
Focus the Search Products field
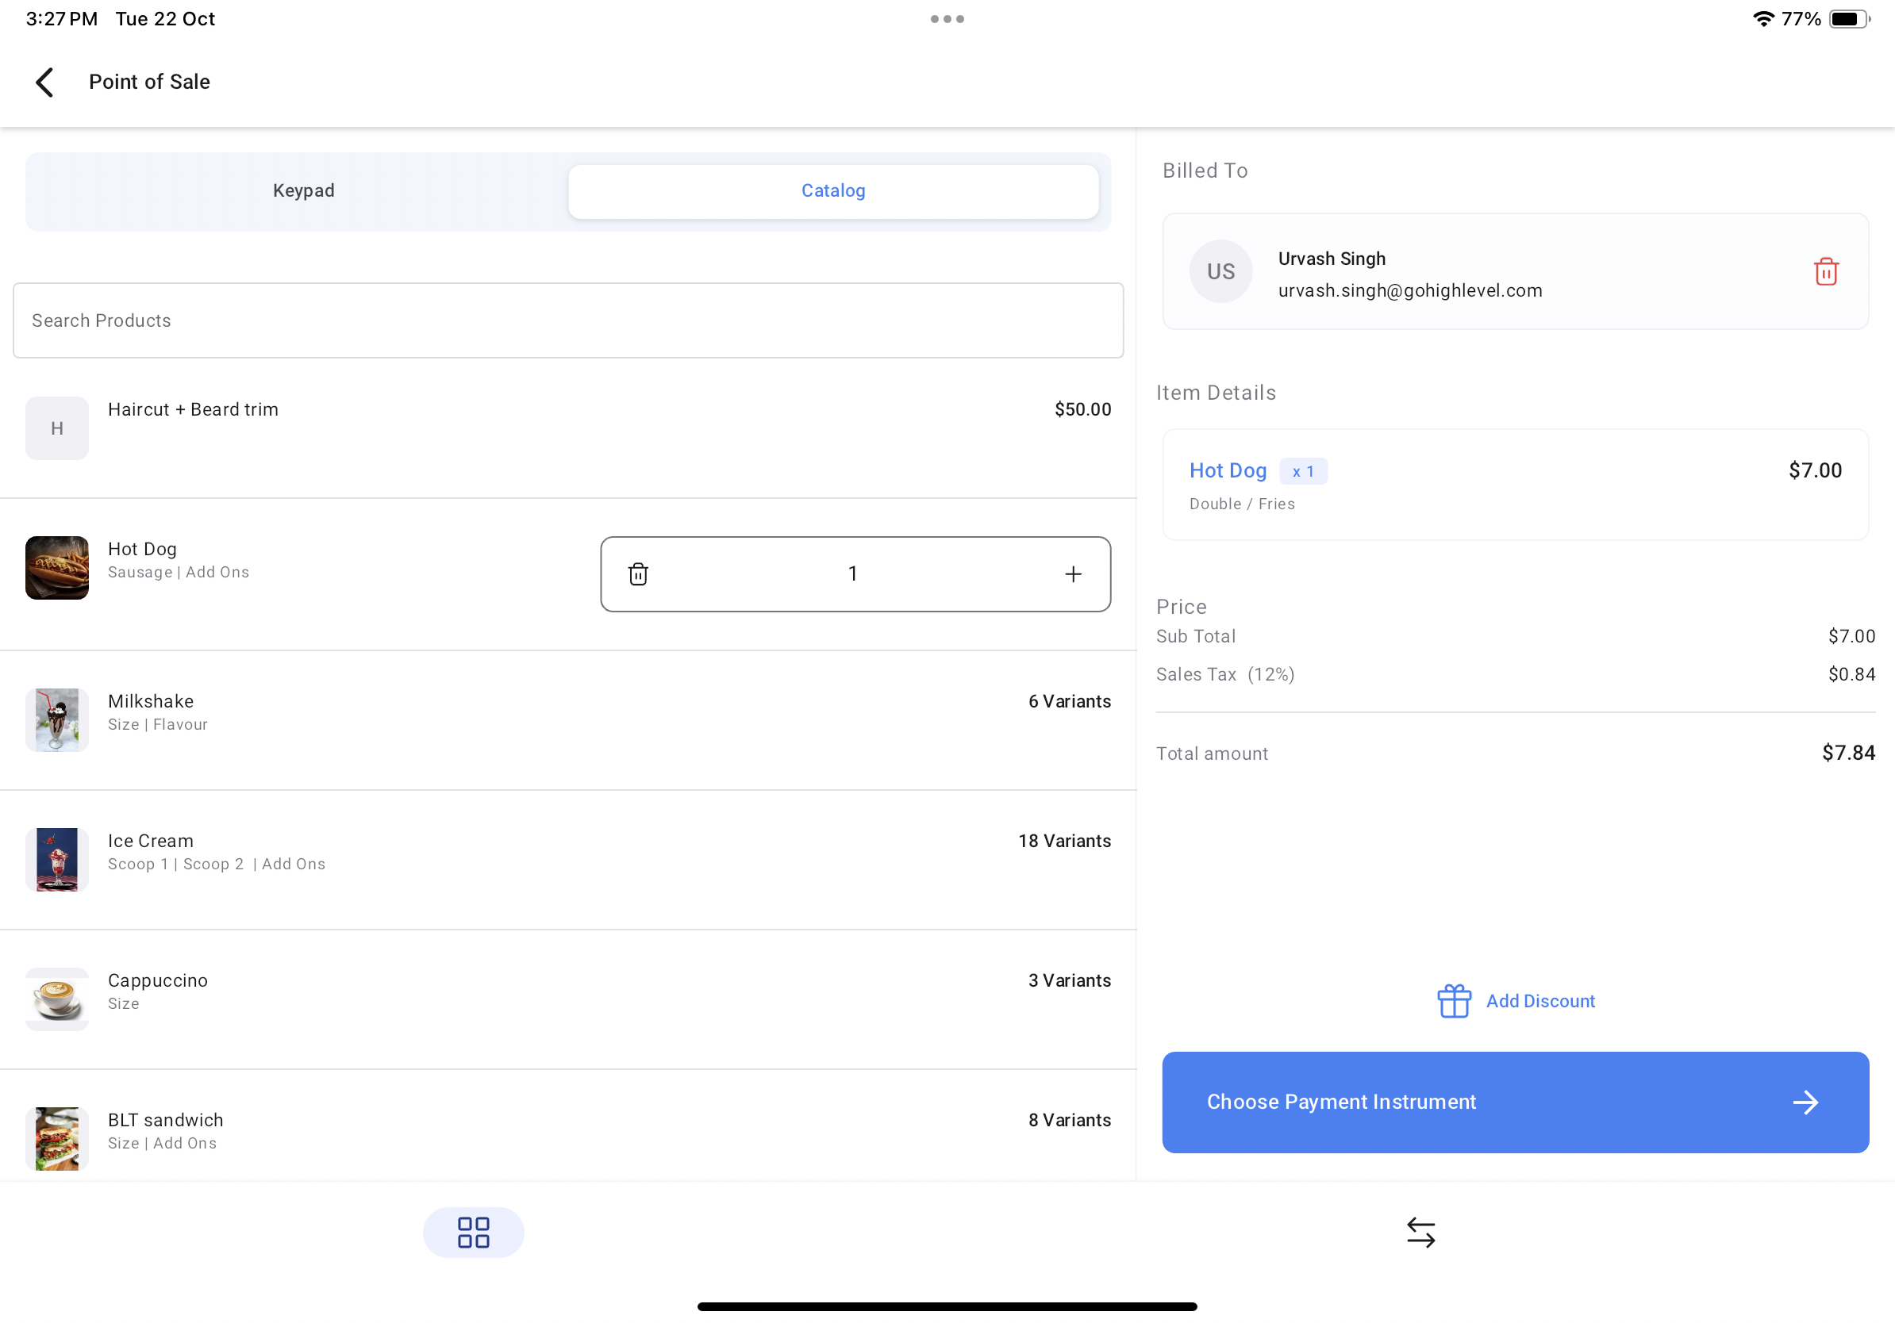[568, 320]
